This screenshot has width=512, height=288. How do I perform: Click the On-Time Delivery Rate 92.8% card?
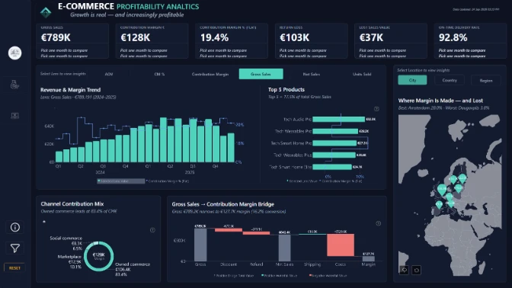pyautogui.click(x=470, y=41)
